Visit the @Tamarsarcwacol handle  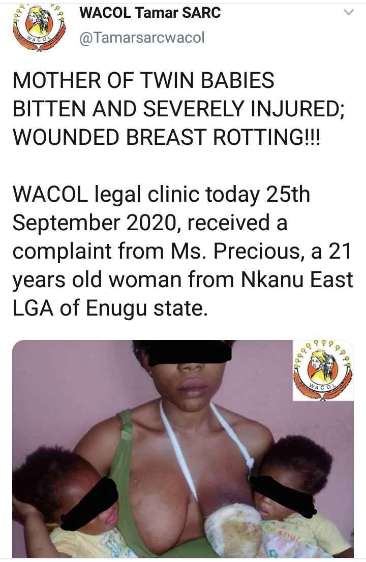click(x=142, y=37)
